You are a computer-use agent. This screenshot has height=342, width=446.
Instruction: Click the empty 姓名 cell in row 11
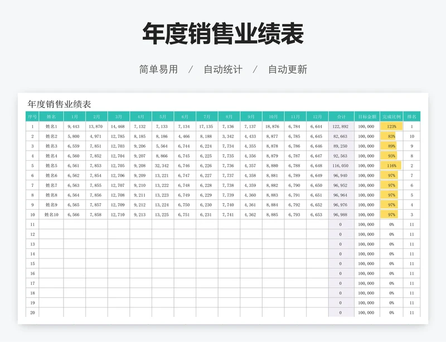pyautogui.click(x=51, y=224)
